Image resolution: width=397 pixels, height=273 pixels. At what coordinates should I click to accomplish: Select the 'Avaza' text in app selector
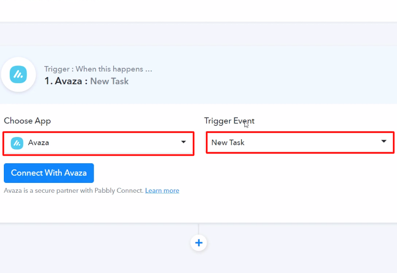point(38,143)
